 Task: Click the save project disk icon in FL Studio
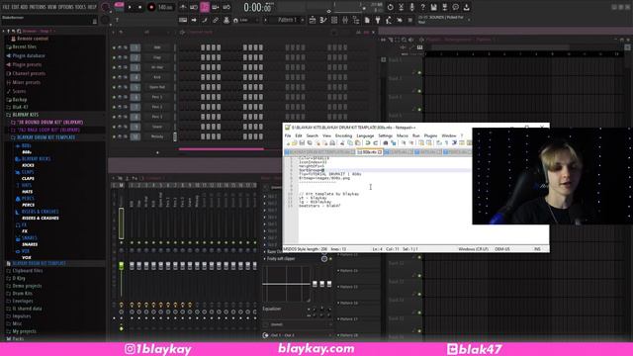pos(433,7)
